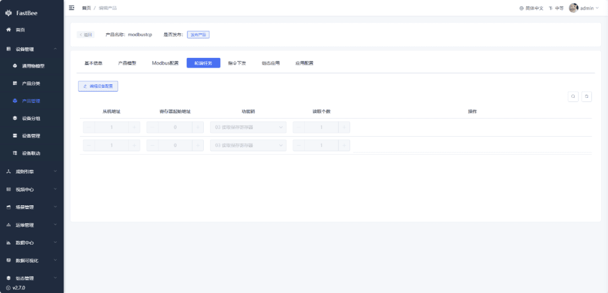Viewport: 608px width, 293px height.
Task: Click the search icon button above table
Action: (x=573, y=97)
